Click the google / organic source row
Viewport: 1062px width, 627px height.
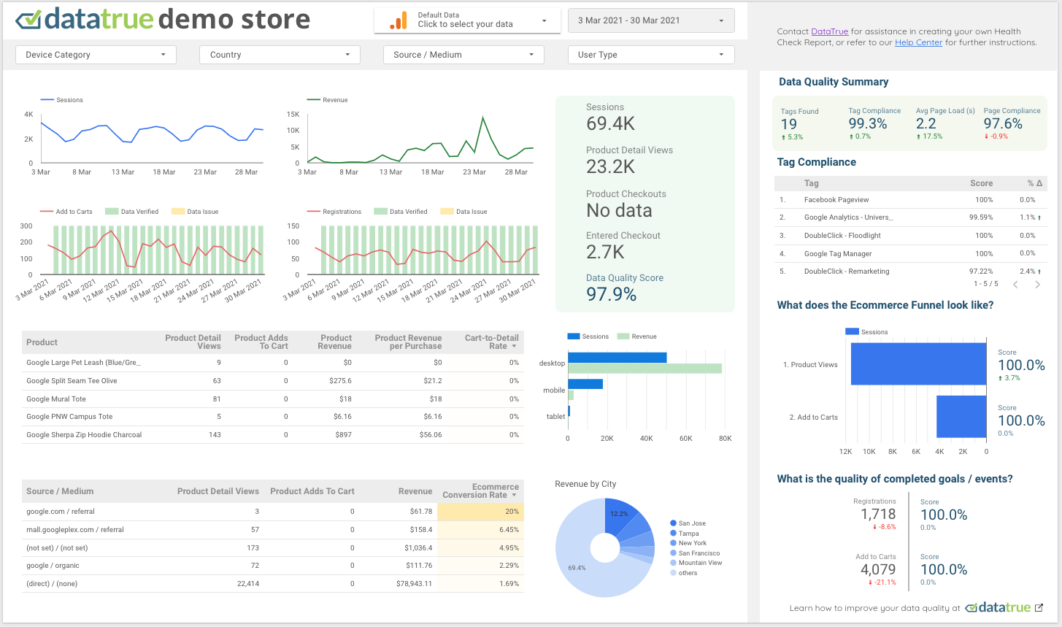(x=273, y=566)
